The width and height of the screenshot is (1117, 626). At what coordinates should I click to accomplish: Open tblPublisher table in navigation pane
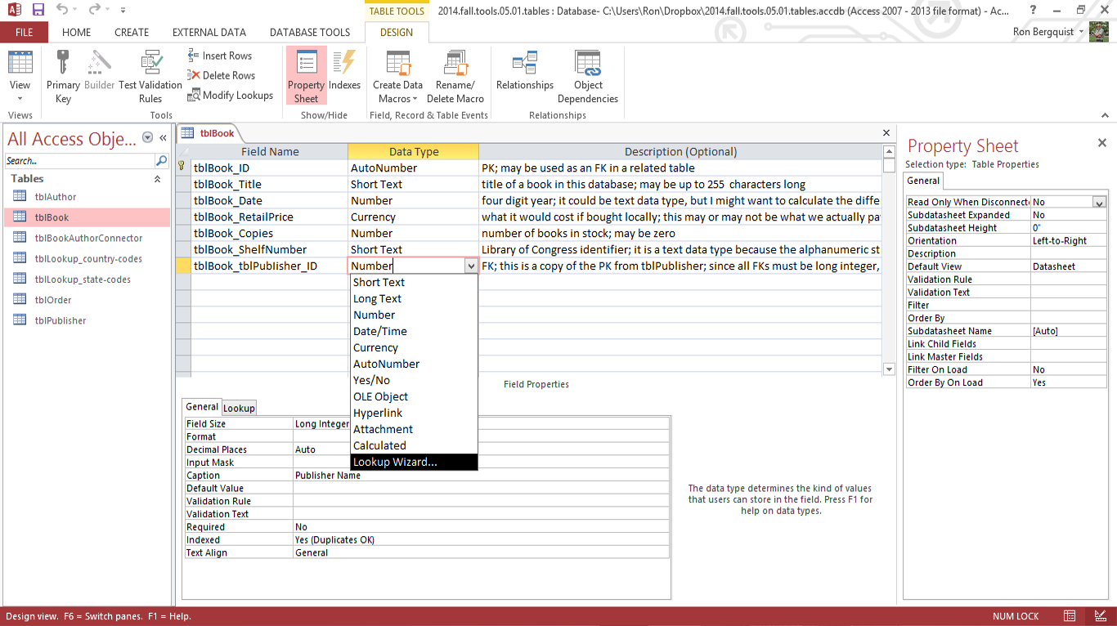(61, 320)
